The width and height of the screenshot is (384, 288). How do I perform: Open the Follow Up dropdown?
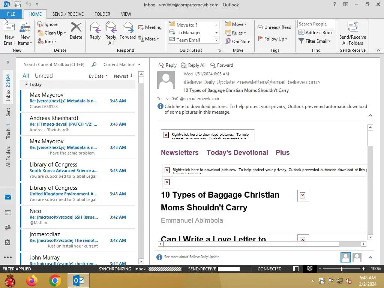[273, 39]
